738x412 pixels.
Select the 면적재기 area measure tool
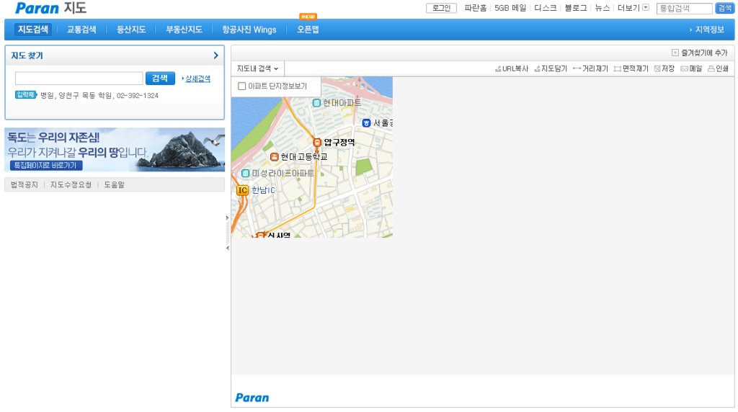click(631, 68)
